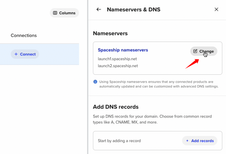Click the Connections column heading

coord(24,36)
